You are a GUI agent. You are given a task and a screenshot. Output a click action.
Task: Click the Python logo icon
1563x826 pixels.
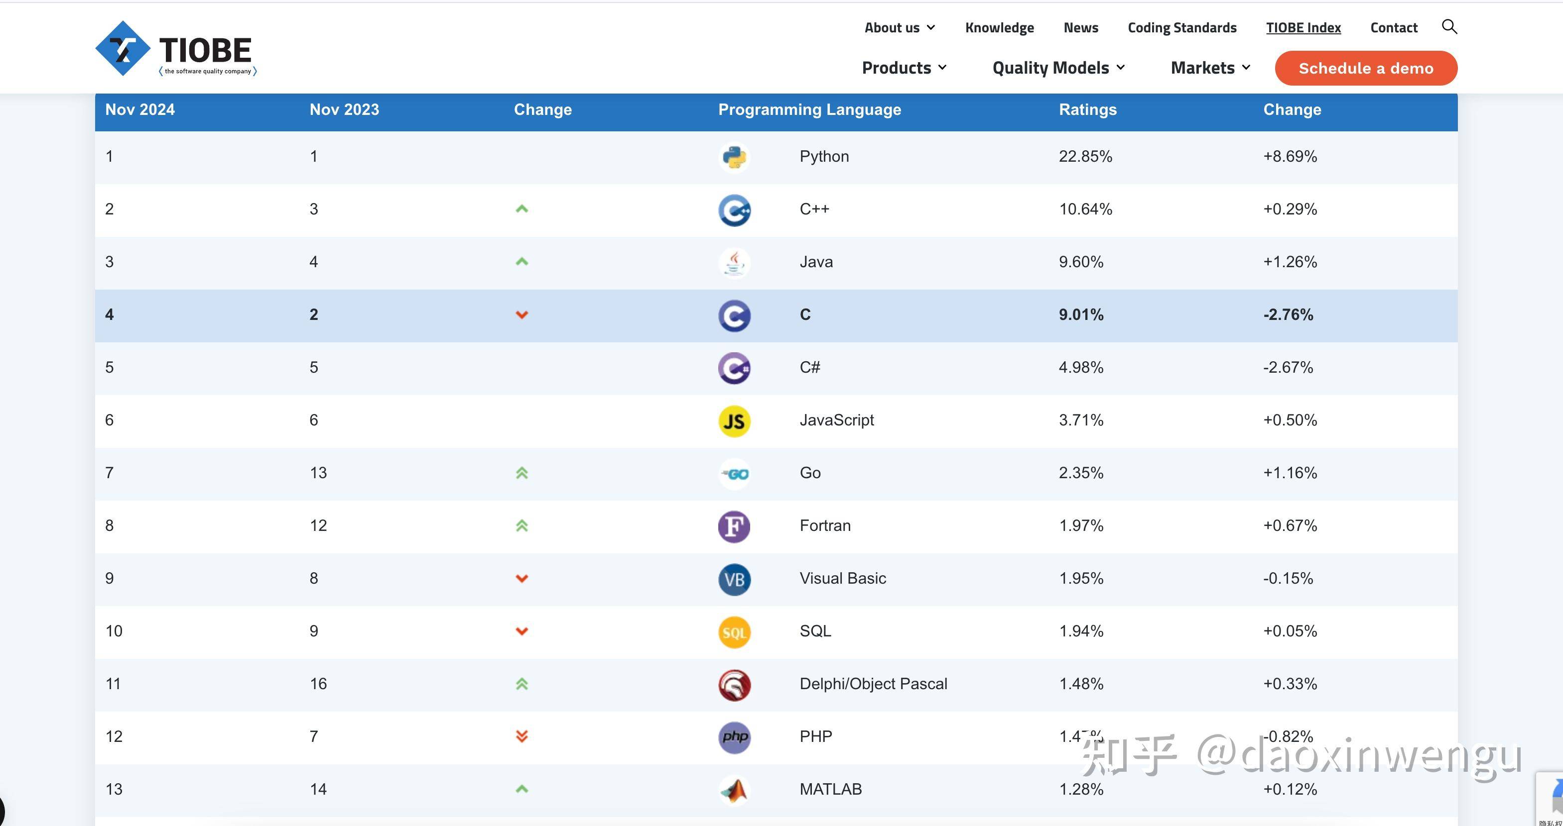click(734, 157)
